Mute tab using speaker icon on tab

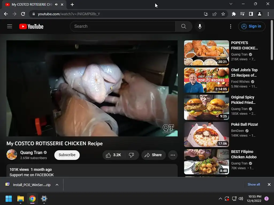(x=56, y=5)
